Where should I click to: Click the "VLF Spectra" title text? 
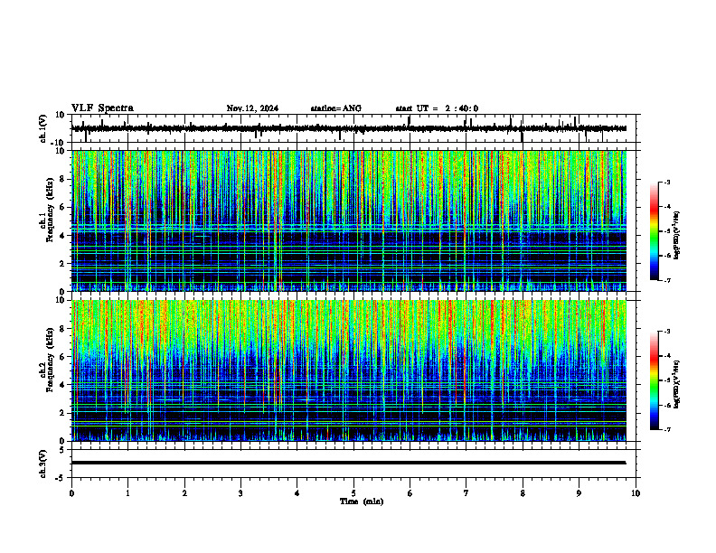[102, 108]
